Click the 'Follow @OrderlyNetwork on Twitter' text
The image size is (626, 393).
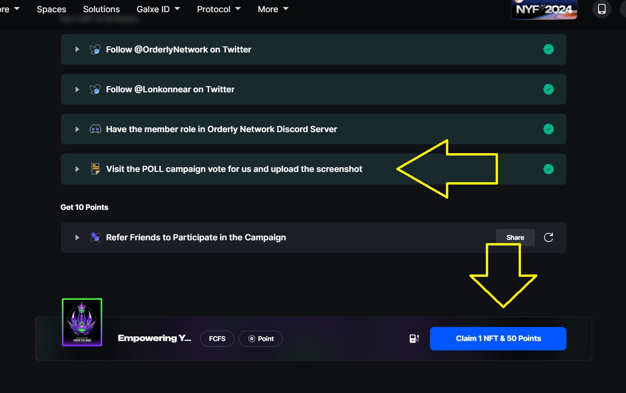click(179, 50)
